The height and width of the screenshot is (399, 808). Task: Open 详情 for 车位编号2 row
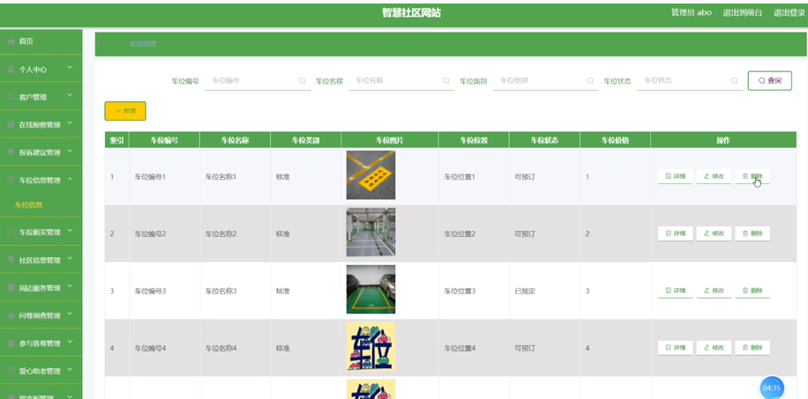[675, 233]
